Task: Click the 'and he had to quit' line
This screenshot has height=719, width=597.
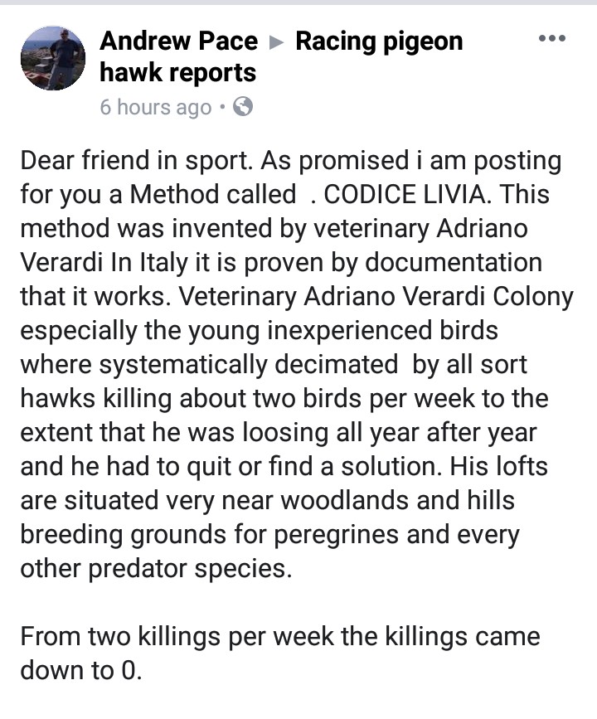Action: 284,466
